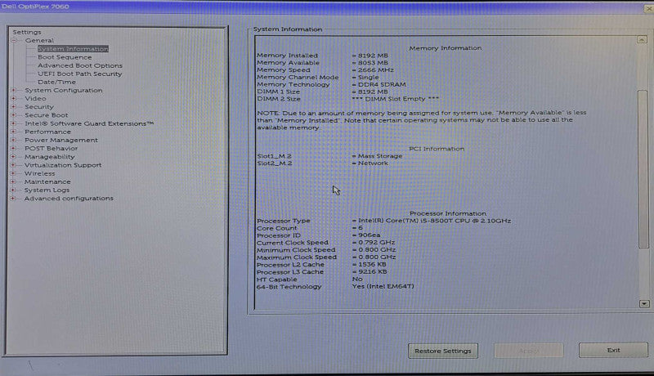Select Wireless category label
The height and width of the screenshot is (376, 654).
point(39,173)
